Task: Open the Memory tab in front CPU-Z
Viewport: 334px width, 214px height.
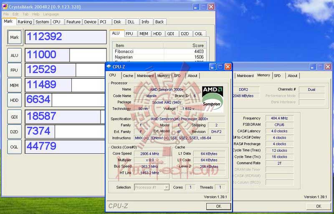Action: click(x=164, y=76)
